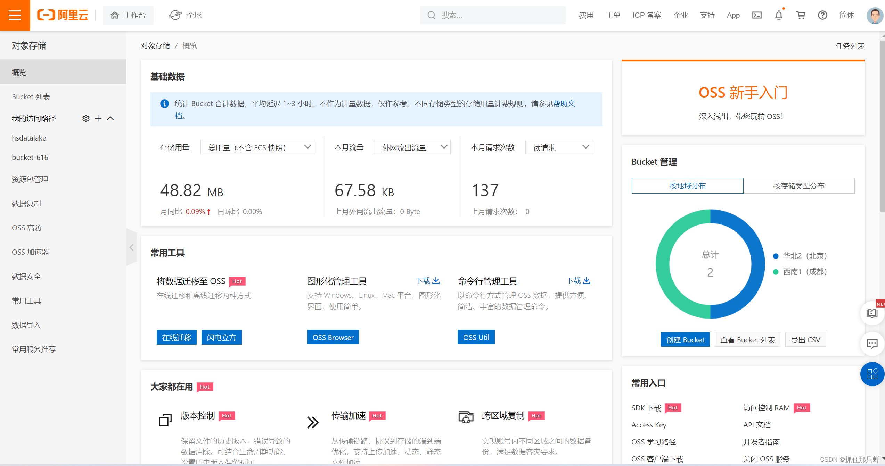Focus the top search field
The image size is (885, 466).
[492, 15]
